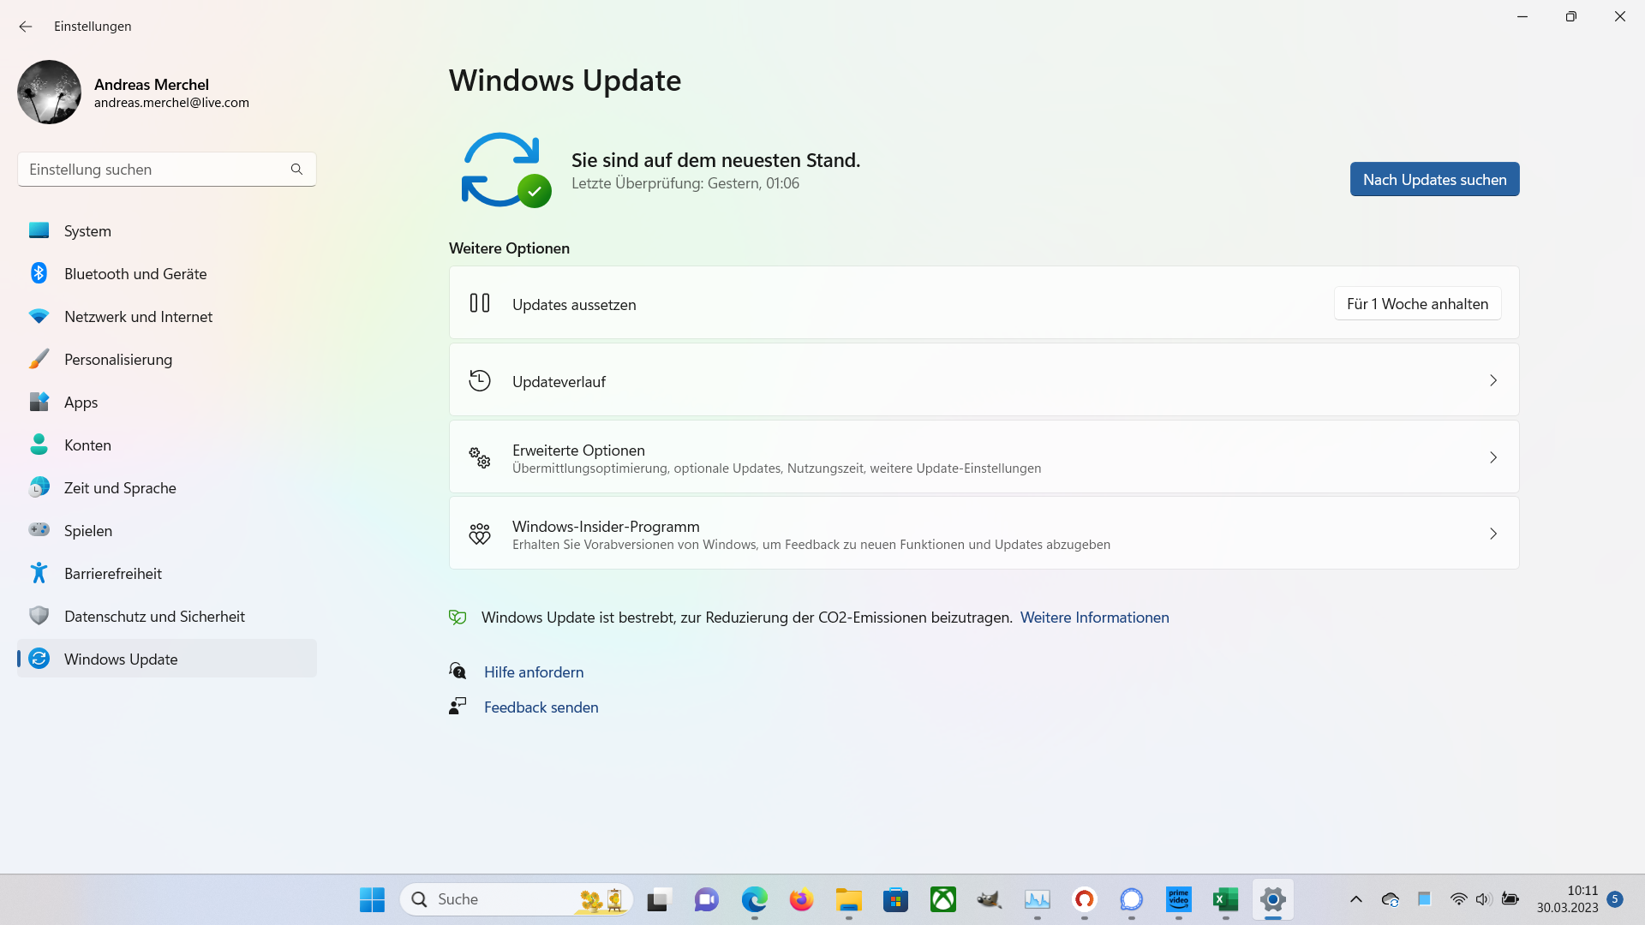Click the Spielen gamepad icon
The width and height of the screenshot is (1645, 925).
(x=39, y=530)
